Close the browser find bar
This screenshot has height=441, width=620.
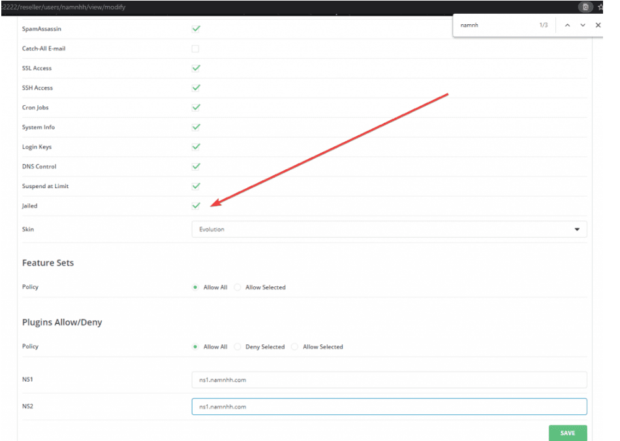[598, 25]
